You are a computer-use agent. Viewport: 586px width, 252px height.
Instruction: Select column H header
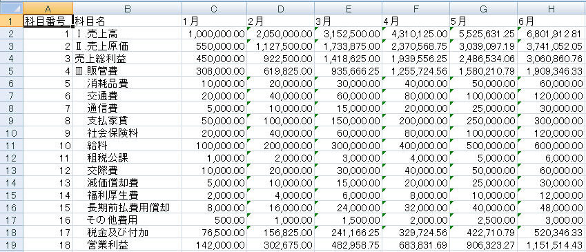click(551, 8)
